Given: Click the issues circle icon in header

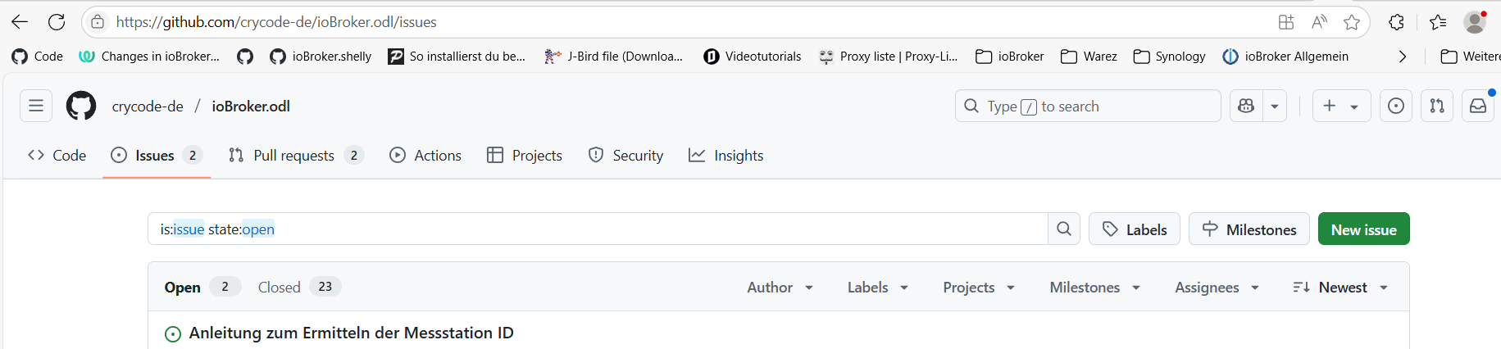Looking at the screenshot, I should tap(1395, 106).
